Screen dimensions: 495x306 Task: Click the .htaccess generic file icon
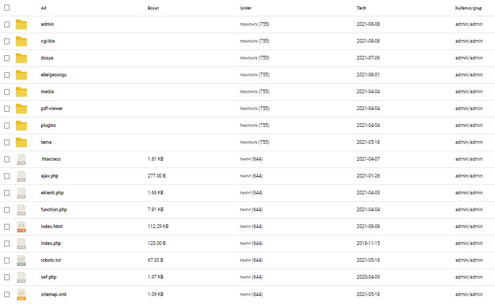pyautogui.click(x=21, y=159)
